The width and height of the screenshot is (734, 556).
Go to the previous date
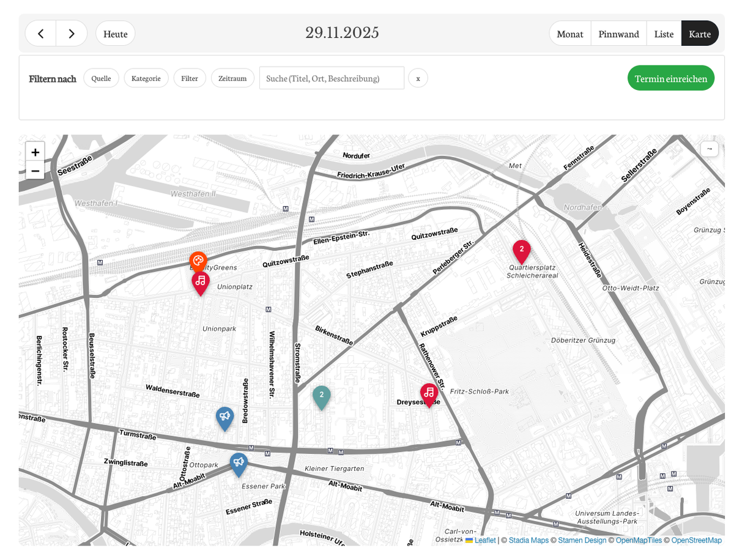(x=40, y=34)
